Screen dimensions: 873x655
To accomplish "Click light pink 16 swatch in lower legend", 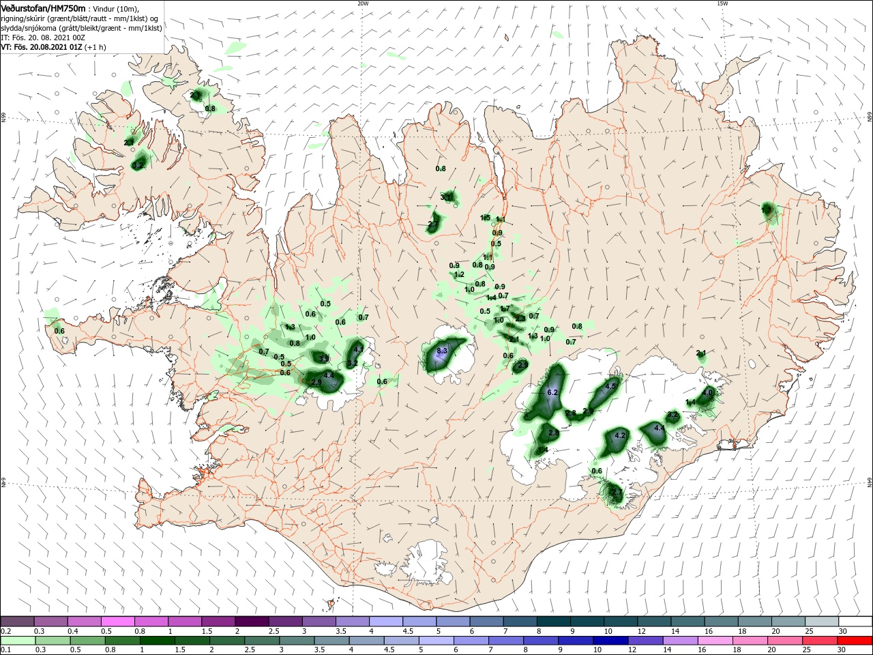I will click(715, 641).
